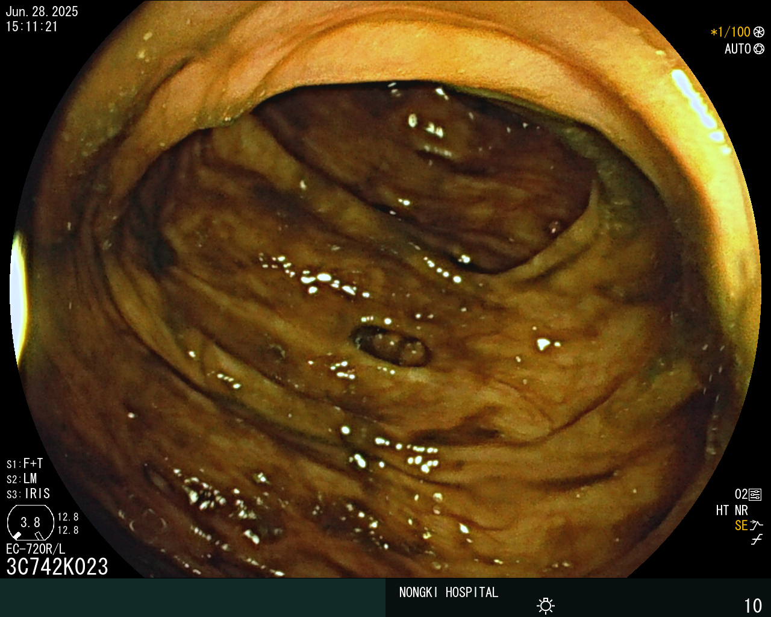
Task: Click the endoscopic image of the colon lumen
Action: (x=385, y=289)
